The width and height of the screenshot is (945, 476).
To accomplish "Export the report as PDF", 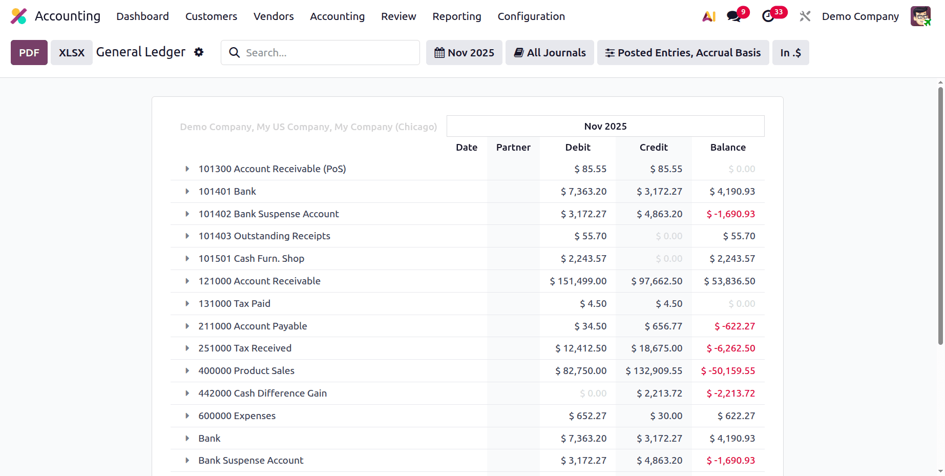I will point(29,53).
